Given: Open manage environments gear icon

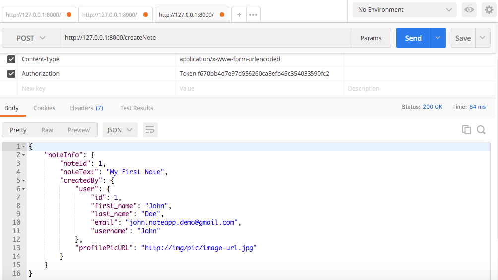Looking at the screenshot, I should [x=489, y=10].
